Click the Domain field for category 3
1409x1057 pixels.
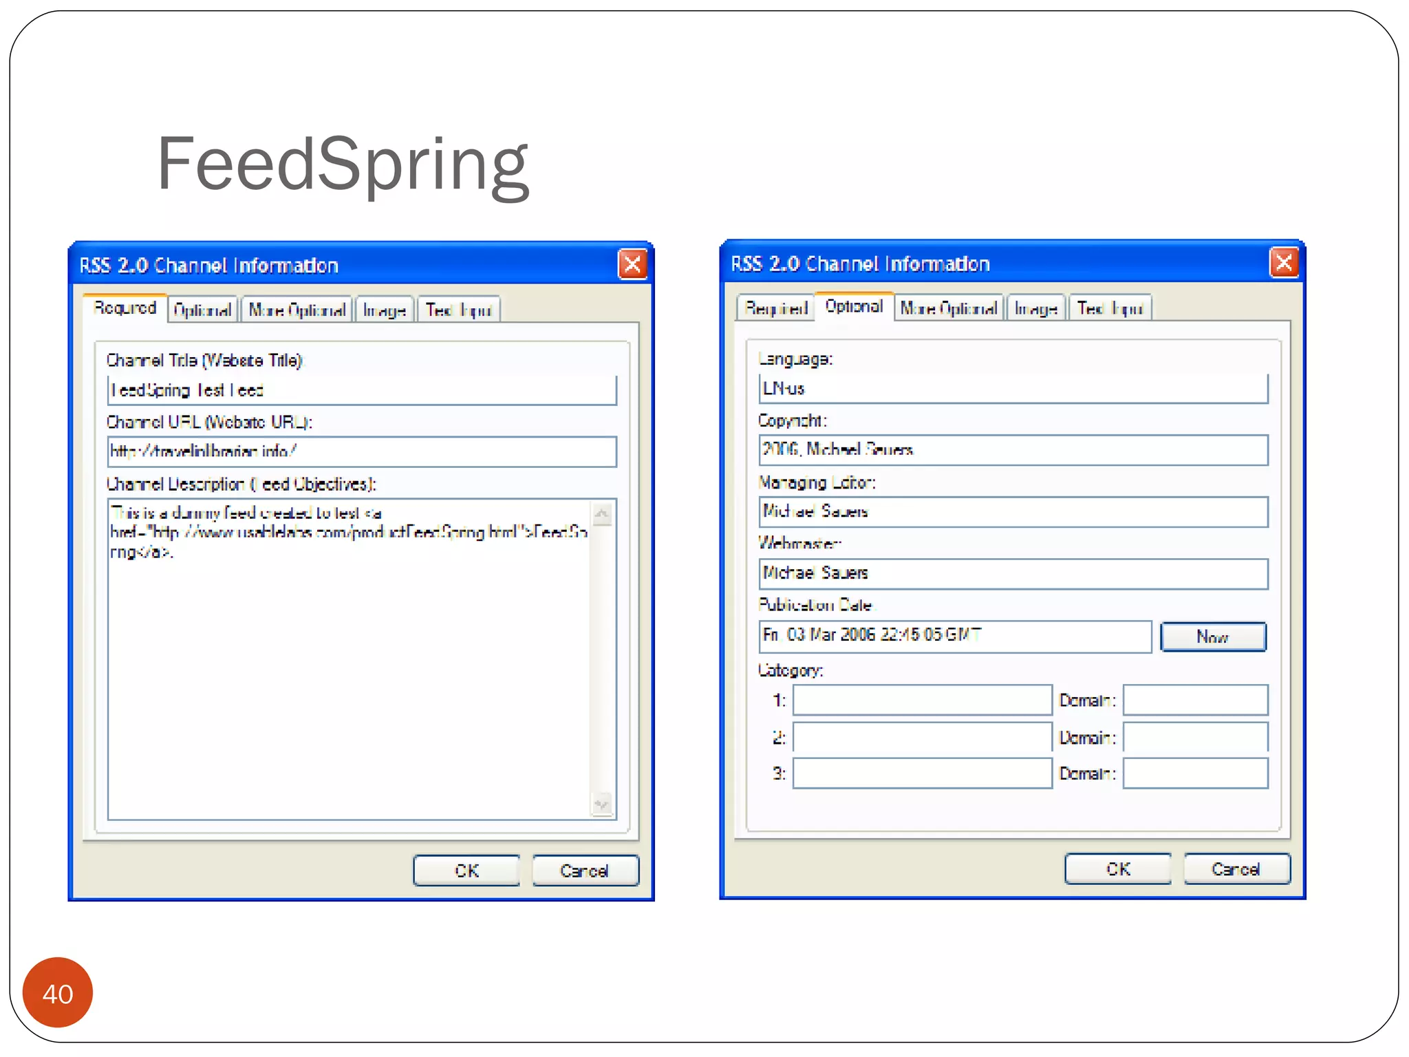coord(1196,773)
